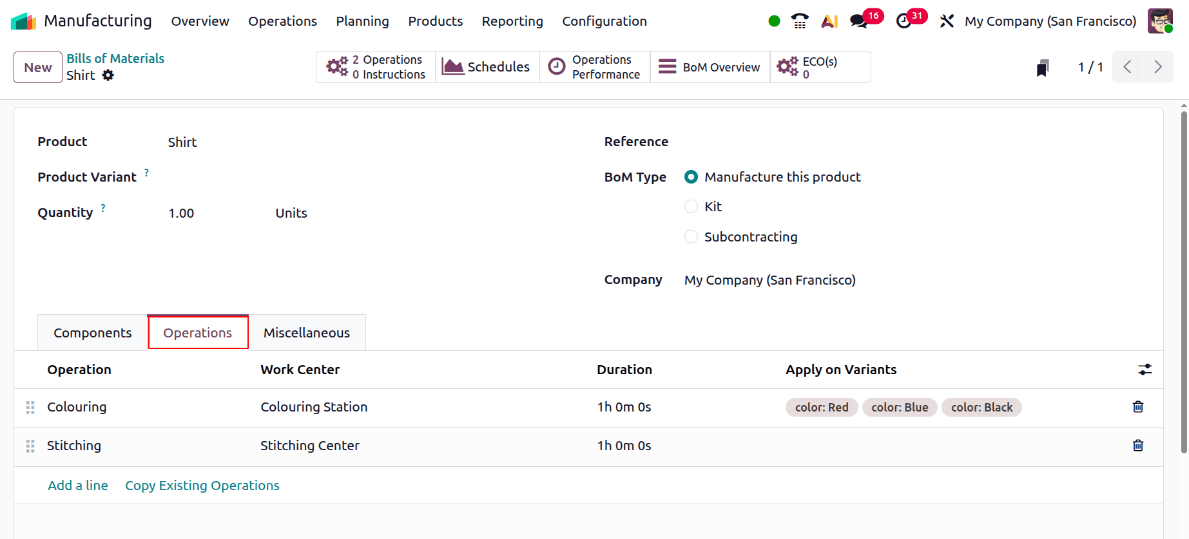Open company switcher My Company (San Francisco)

1050,21
